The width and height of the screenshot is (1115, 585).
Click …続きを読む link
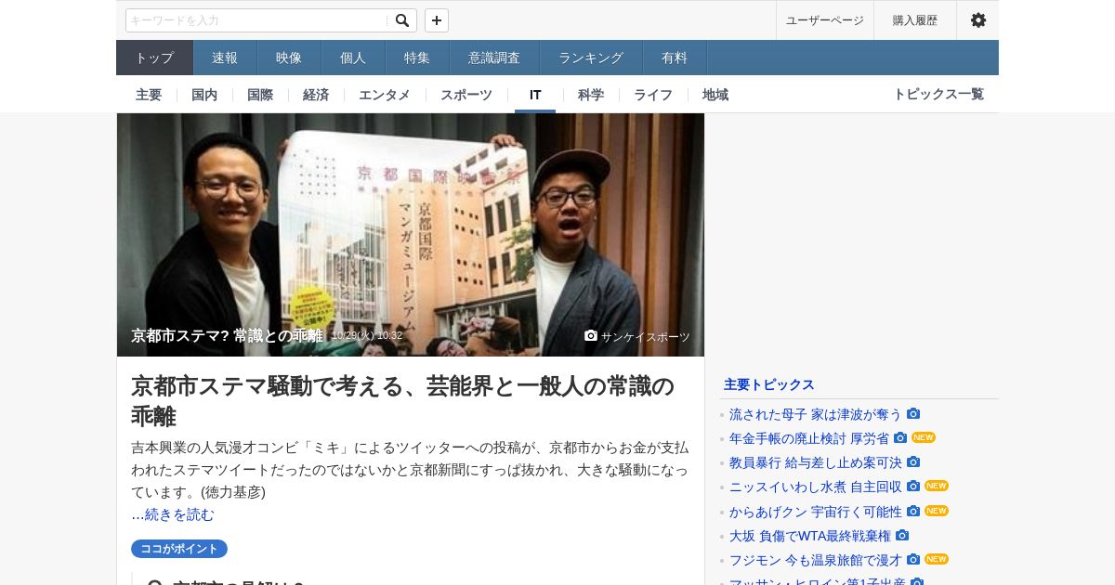(x=173, y=514)
